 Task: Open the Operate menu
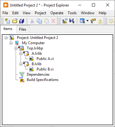[57, 13]
